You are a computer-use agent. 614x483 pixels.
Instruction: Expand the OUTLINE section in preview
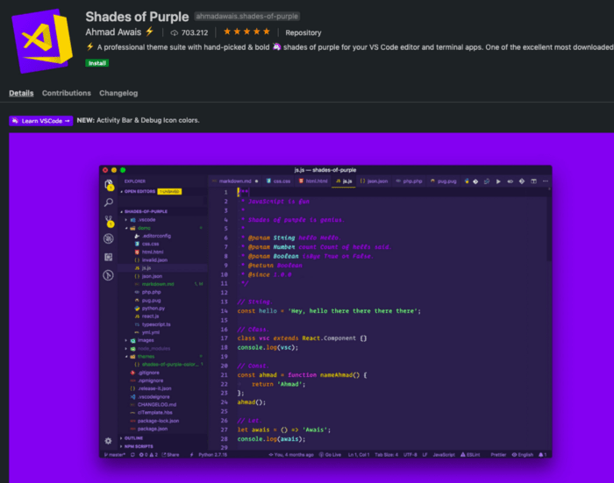(x=162, y=438)
